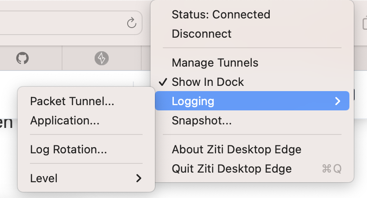Screen dimensions: 367x198
Task: Toggle the Show In Dock option
Action: [208, 82]
